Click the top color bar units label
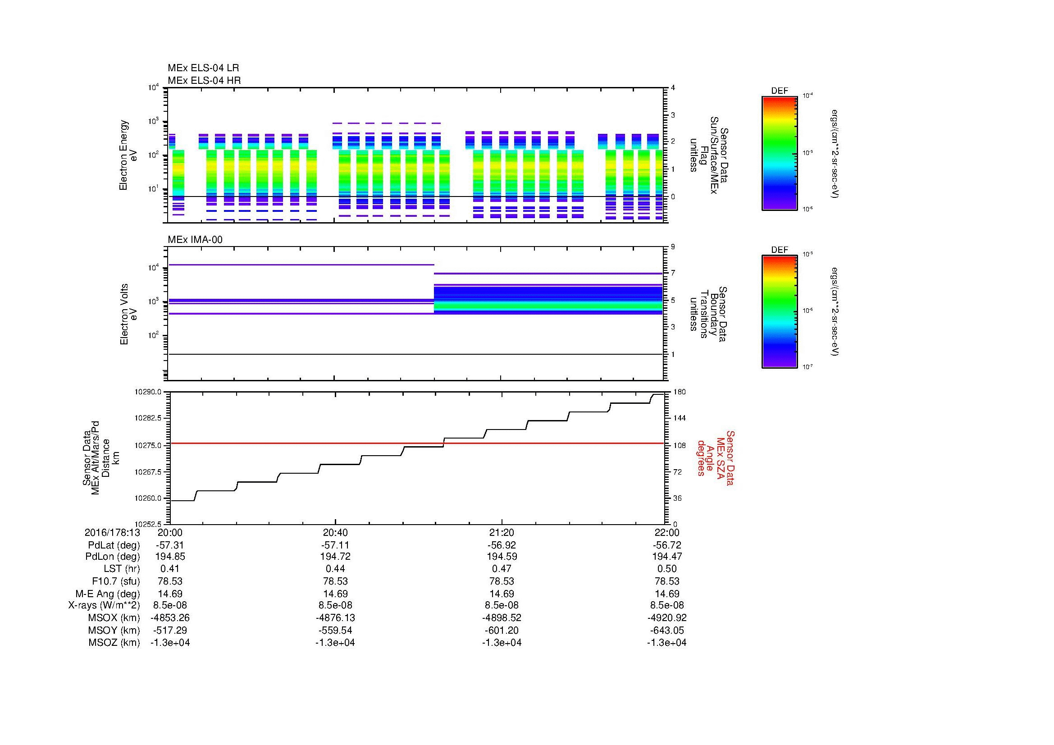Screen dimensions: 1054x745 [835, 153]
